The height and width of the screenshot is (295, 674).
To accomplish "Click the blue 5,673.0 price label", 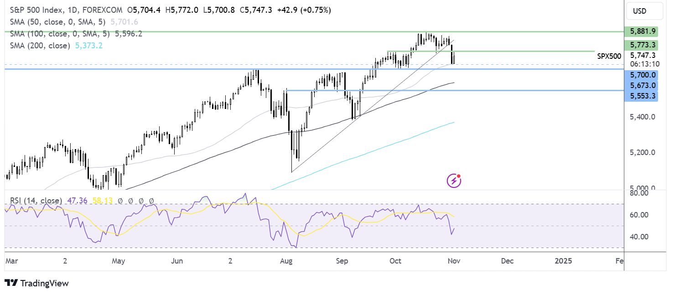I will tap(642, 85).
